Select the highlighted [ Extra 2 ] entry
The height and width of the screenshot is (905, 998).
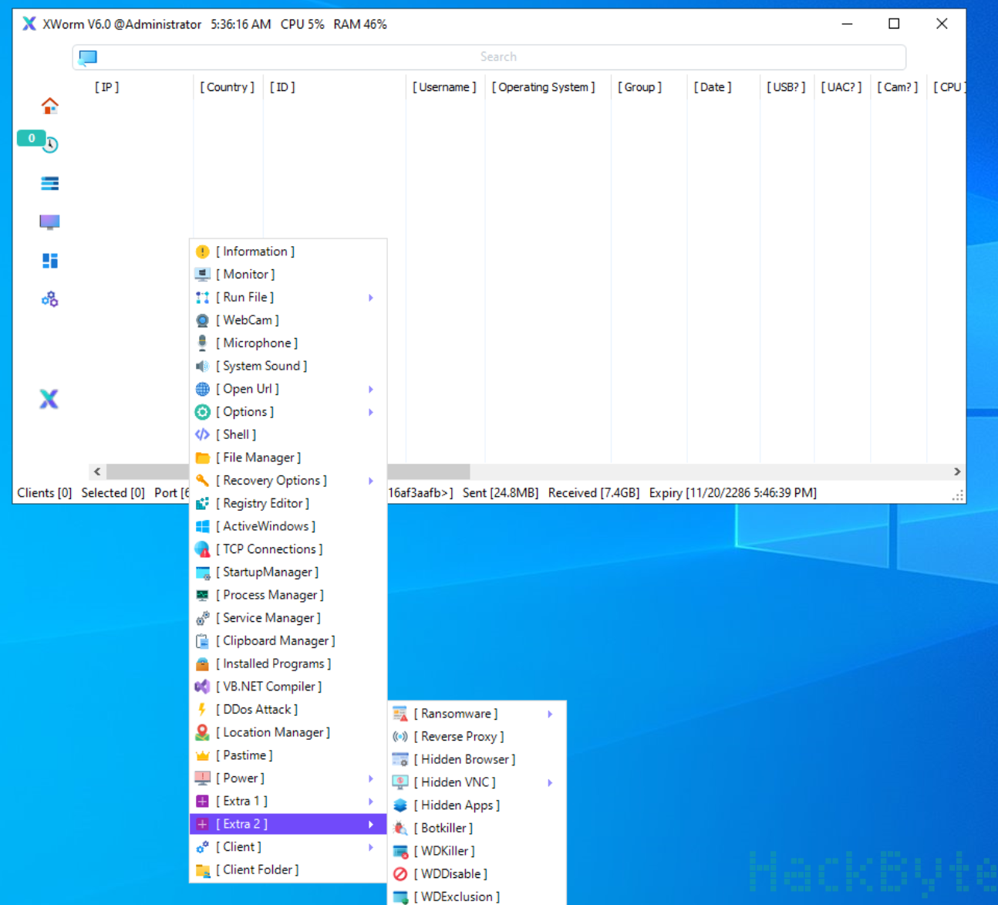(288, 824)
